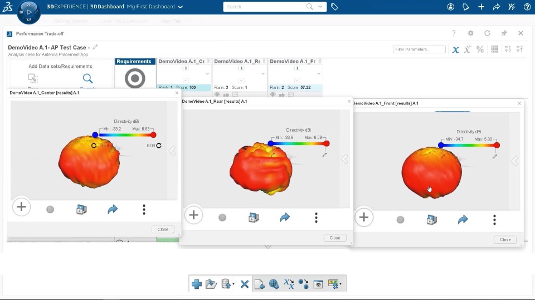
Task: Click the plus Add icon in top bar
Action: (x=481, y=7)
